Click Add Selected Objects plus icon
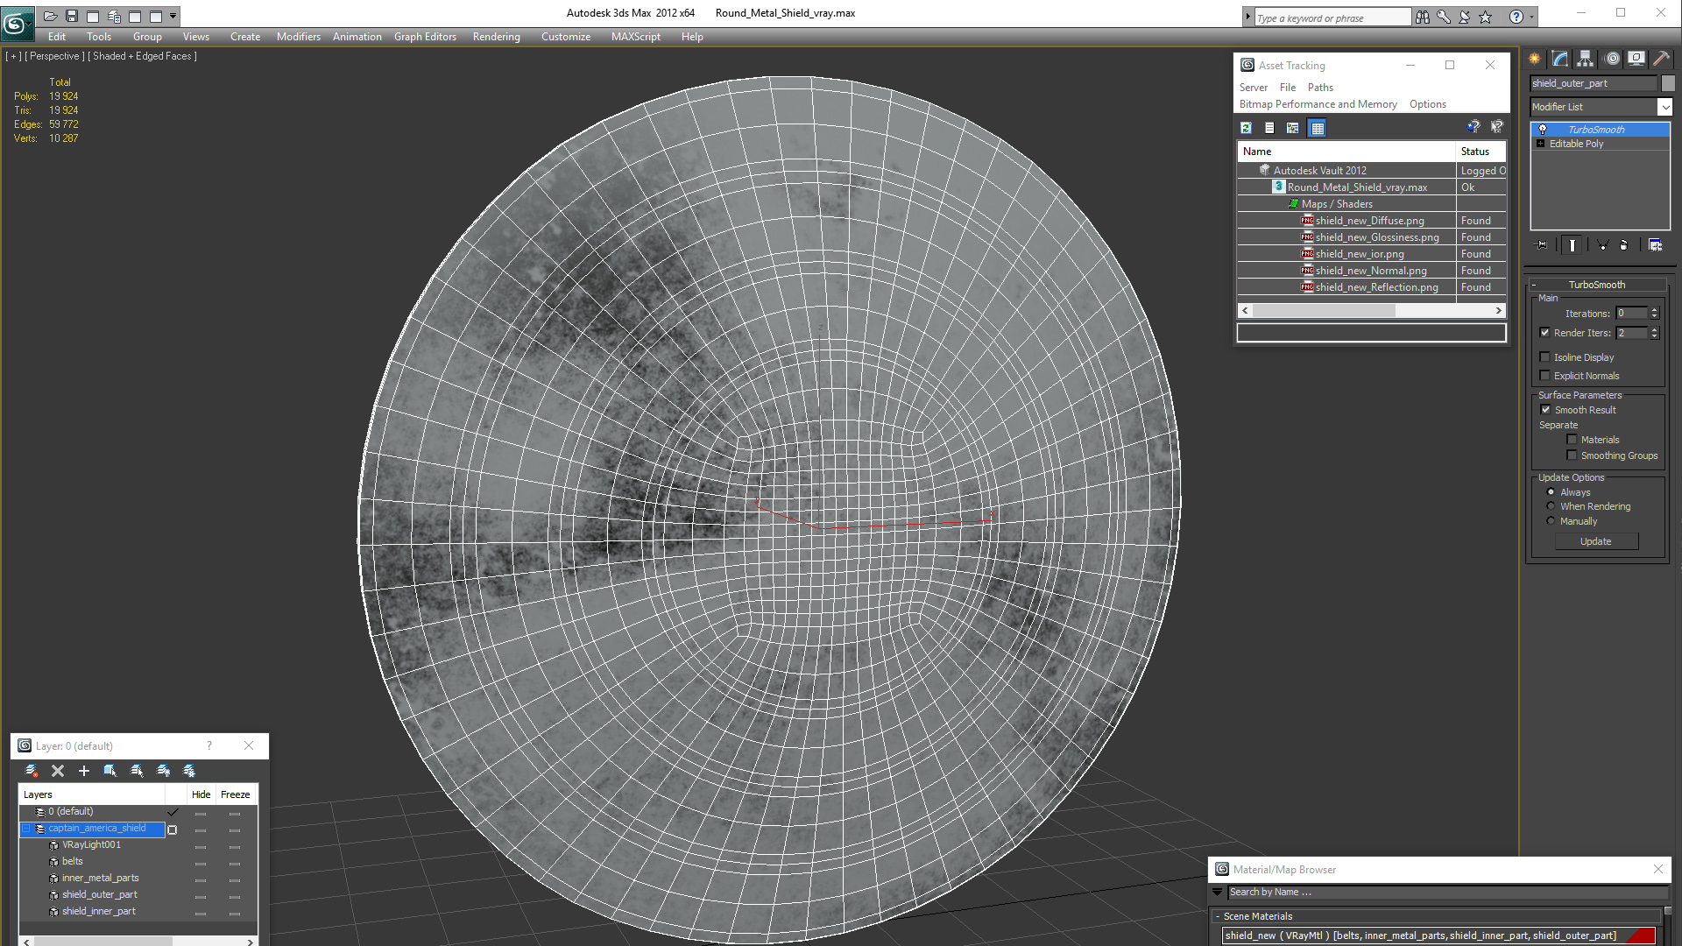The height and width of the screenshot is (946, 1682). (x=84, y=771)
